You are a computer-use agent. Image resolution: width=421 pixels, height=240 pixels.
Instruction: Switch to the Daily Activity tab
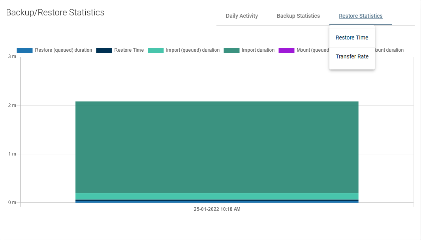pos(242,16)
